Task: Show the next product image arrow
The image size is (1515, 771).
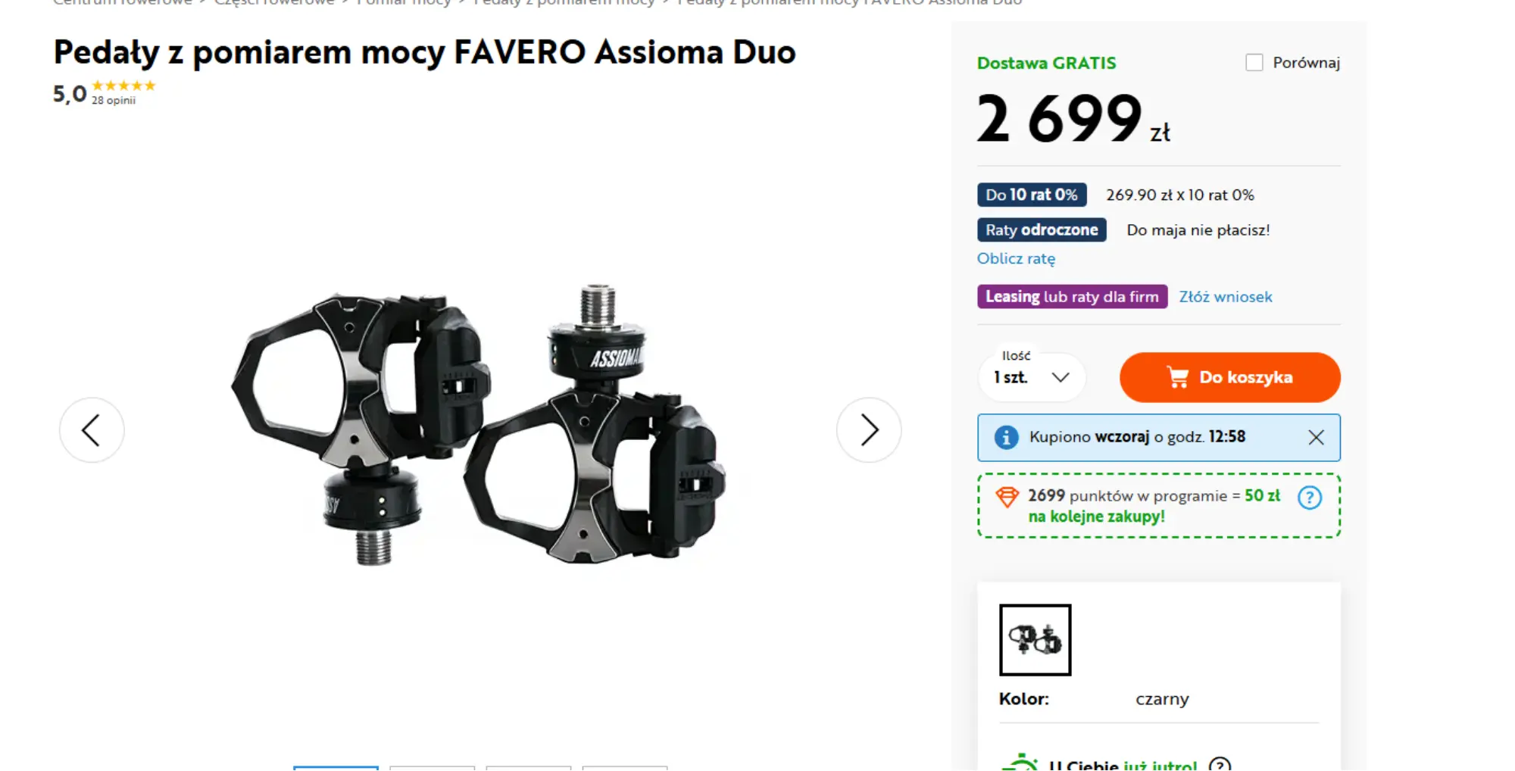Action: (x=869, y=430)
